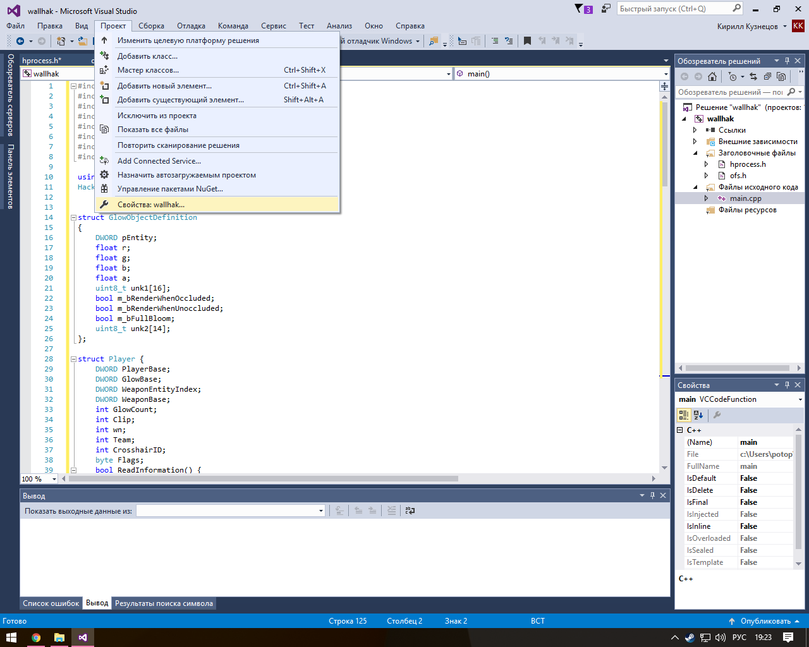Screen dimensions: 809x647
Task: Click the volume tray icon
Action: tap(720, 638)
